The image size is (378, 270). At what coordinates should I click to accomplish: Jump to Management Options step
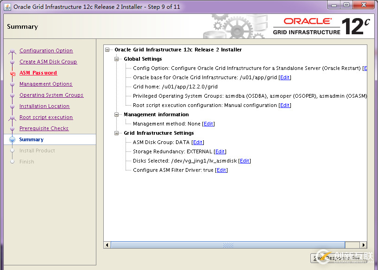tap(46, 84)
